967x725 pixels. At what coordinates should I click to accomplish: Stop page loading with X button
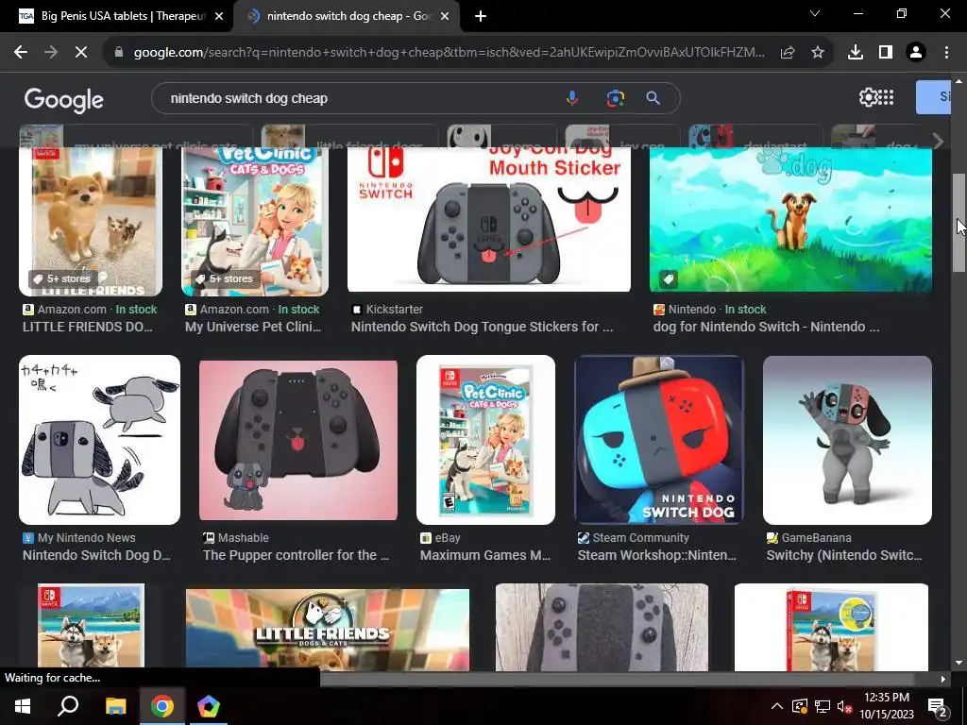point(81,53)
